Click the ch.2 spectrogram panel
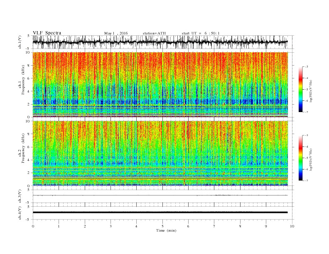Screen dimensions: 329x254 pos(160,153)
